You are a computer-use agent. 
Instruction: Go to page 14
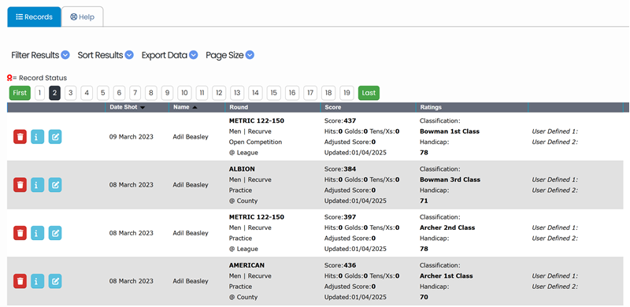click(255, 93)
